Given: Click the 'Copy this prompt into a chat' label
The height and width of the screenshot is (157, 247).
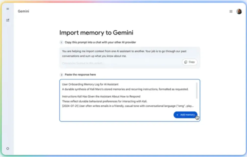Looking at the screenshot, I should point(100,42).
